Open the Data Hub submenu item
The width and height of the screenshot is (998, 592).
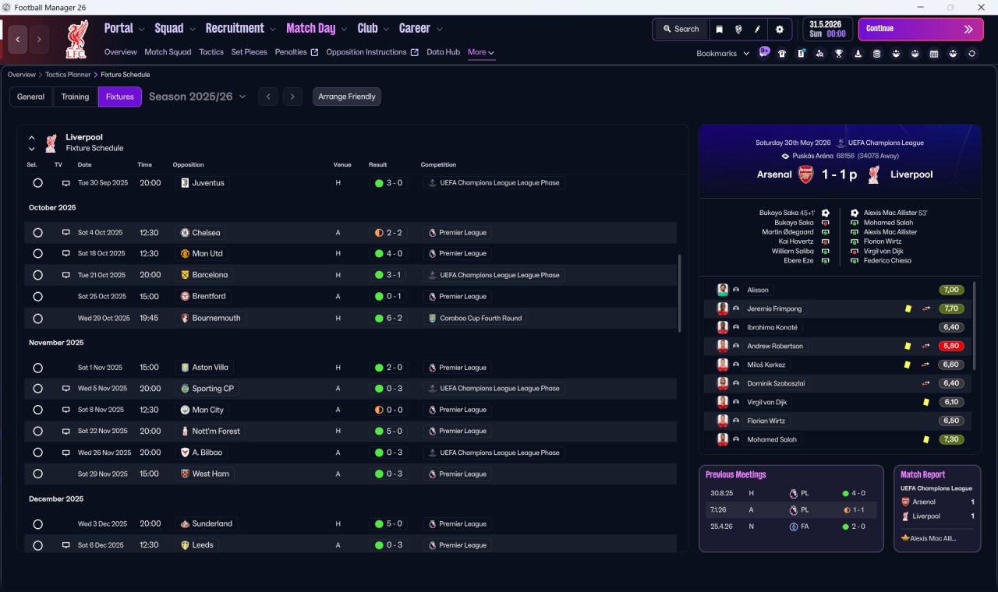point(443,52)
